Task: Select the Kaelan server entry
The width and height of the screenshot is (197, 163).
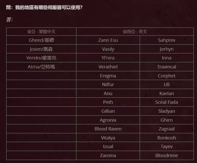Action: (167, 93)
